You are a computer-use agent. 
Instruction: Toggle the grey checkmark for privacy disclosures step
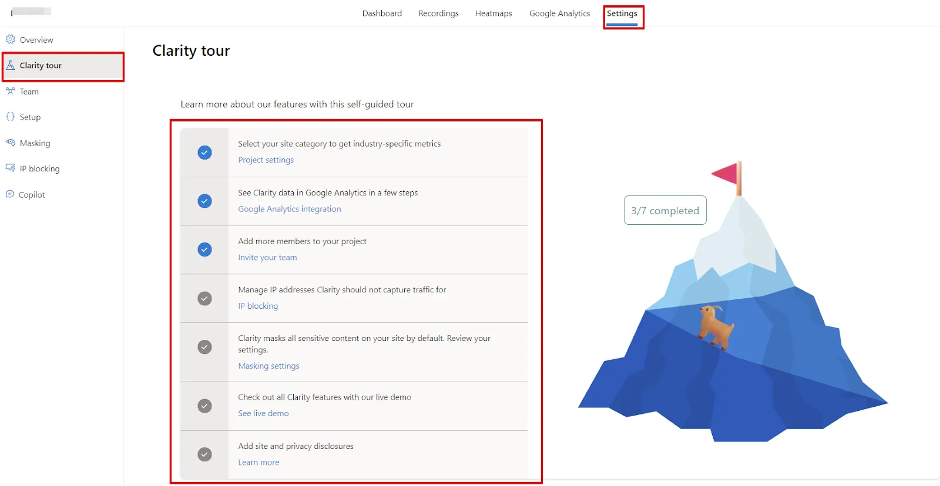tap(204, 454)
